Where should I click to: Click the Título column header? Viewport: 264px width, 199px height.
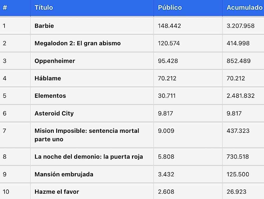point(44,8)
